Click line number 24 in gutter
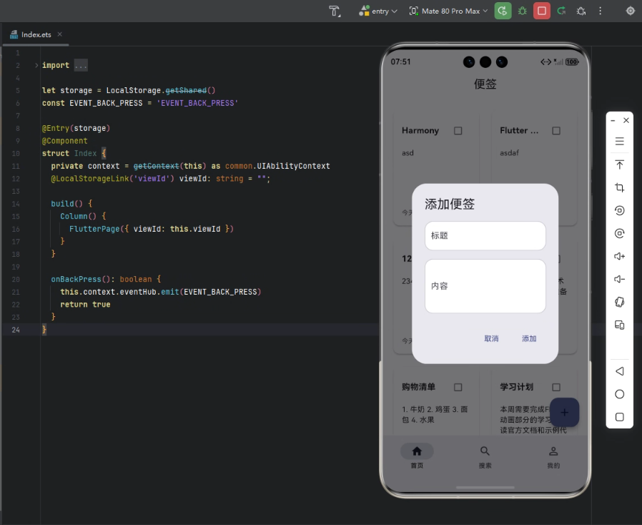This screenshot has width=642, height=525. (x=16, y=330)
